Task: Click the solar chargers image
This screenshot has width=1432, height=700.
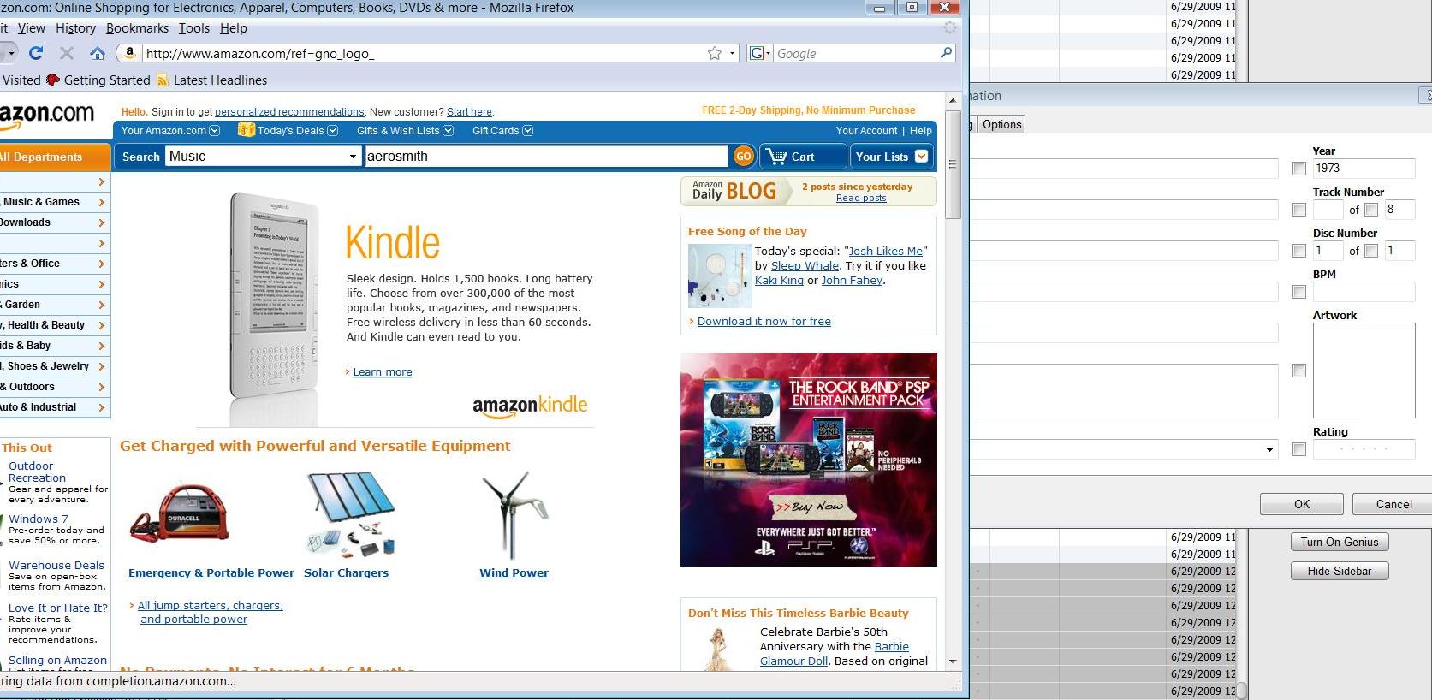Action: [350, 514]
